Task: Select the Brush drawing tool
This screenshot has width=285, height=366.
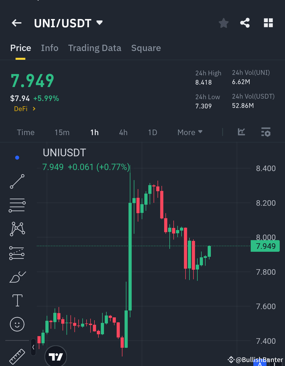Action: (17, 277)
